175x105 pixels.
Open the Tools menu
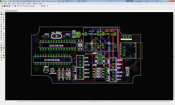(18, 4)
